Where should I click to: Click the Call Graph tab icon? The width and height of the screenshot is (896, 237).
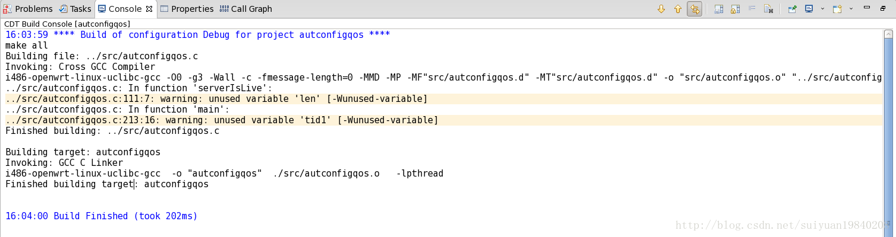click(224, 9)
